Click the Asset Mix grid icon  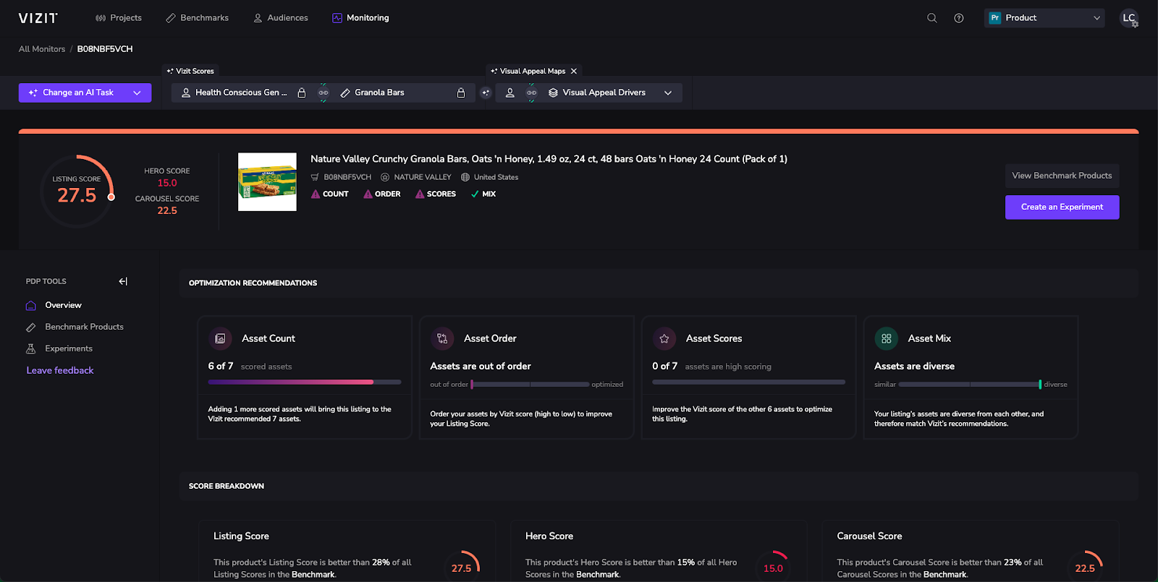(886, 338)
